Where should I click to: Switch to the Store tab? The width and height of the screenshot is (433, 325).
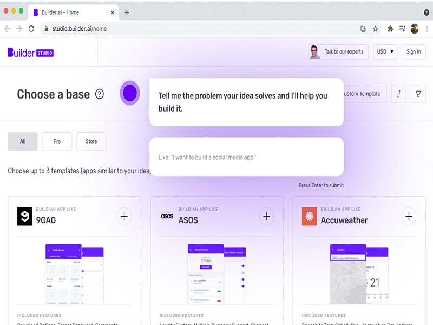[91, 141]
